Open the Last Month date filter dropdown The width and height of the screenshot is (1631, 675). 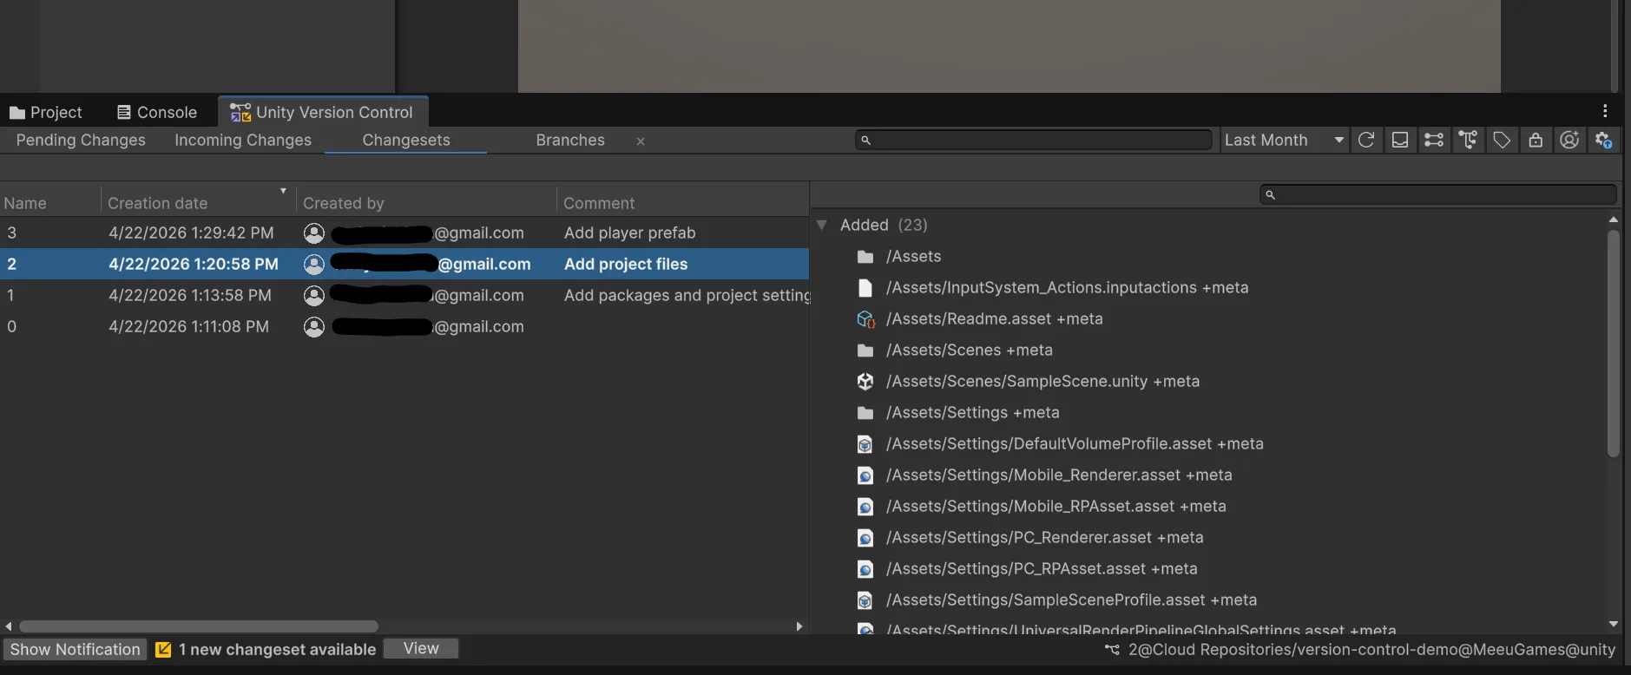tap(1283, 140)
